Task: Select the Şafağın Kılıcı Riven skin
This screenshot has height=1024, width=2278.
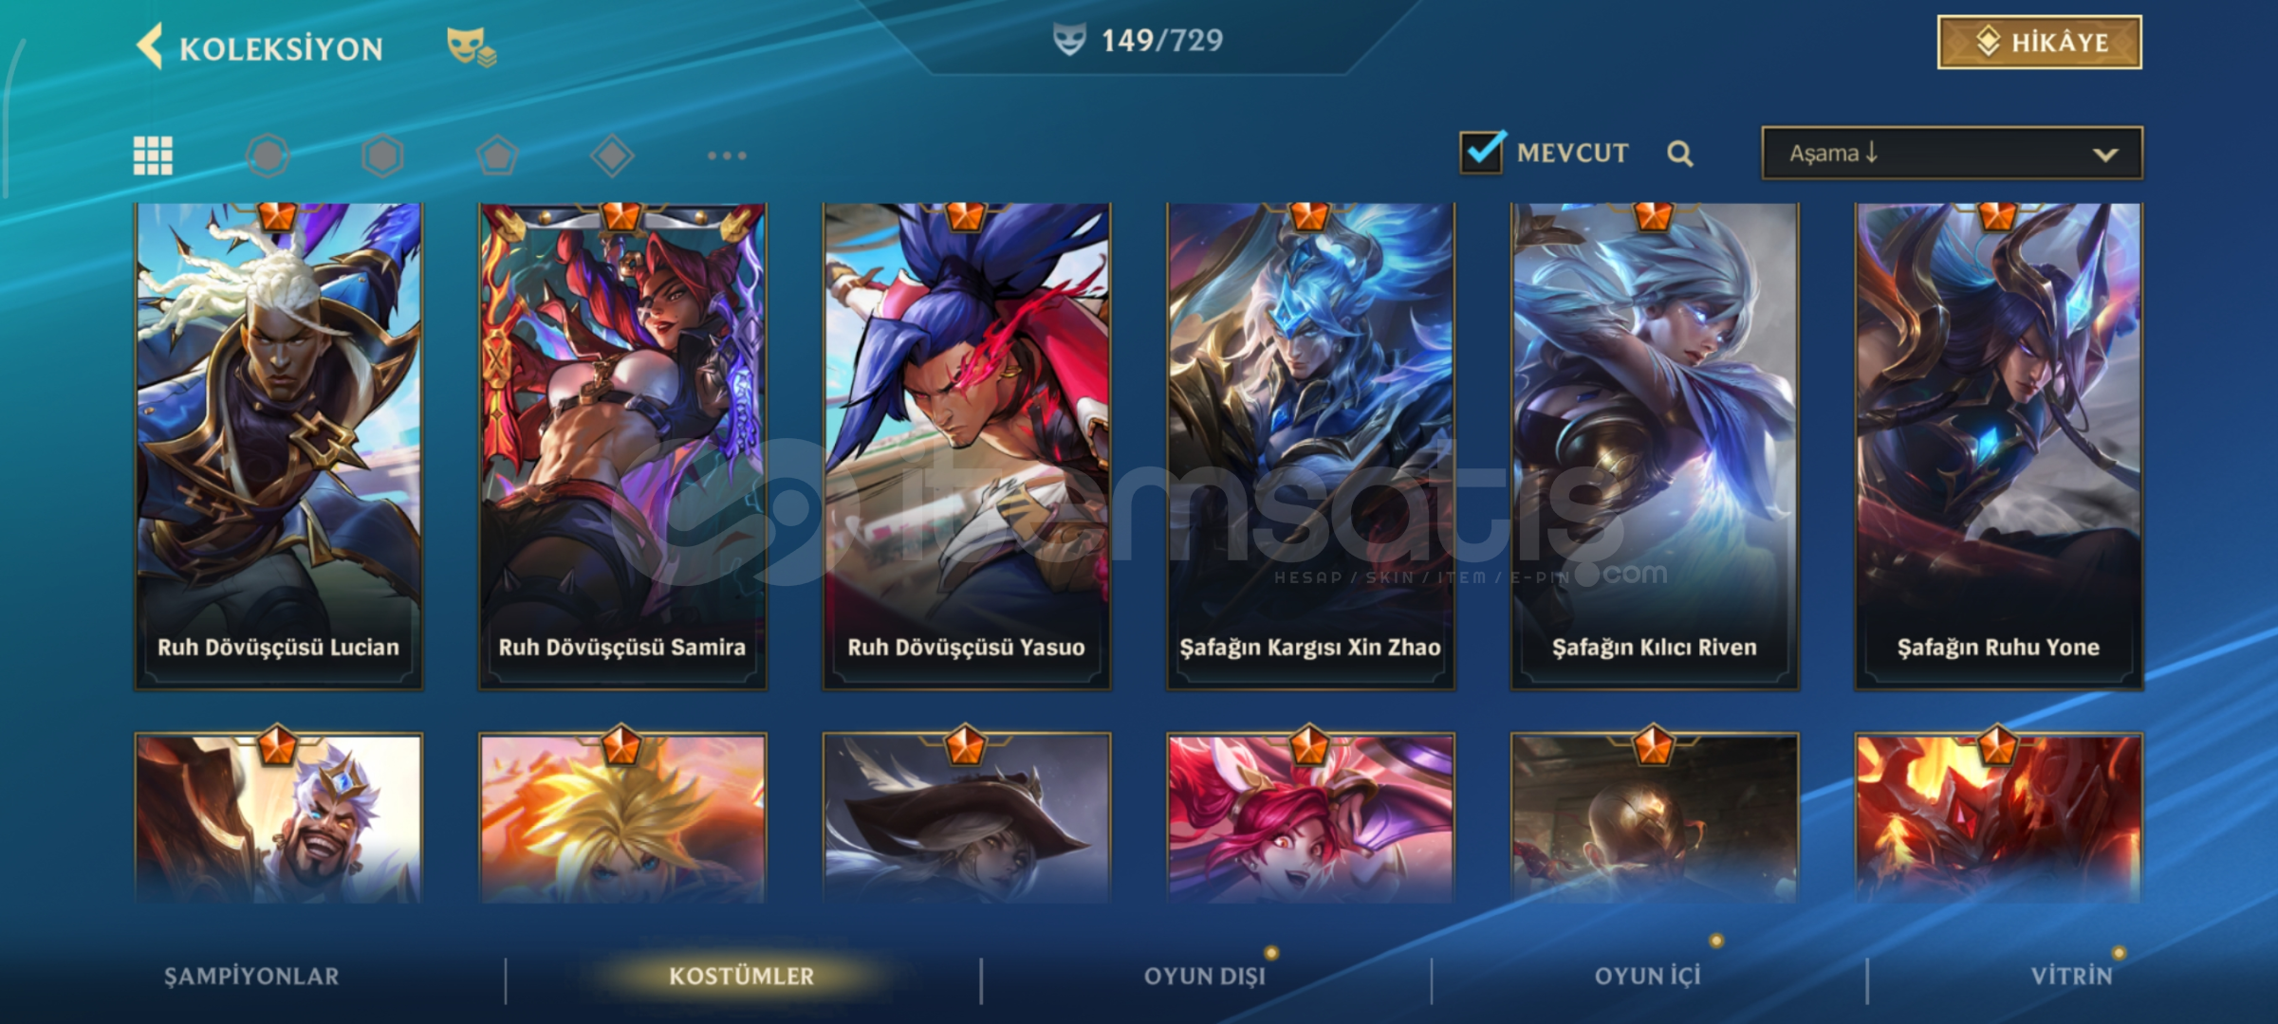Action: tap(1655, 446)
